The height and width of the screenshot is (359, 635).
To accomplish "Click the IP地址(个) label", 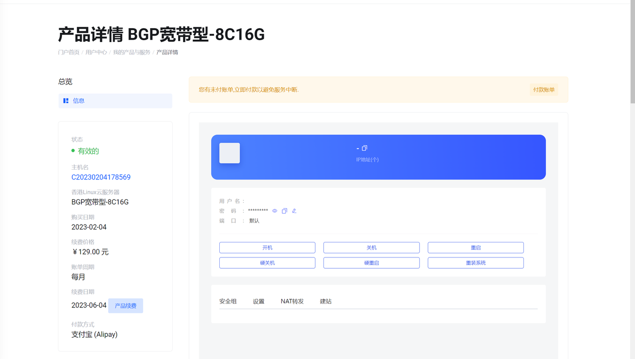I will pos(368,160).
